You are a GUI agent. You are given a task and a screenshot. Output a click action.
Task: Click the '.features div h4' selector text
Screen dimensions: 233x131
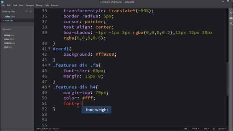pos(74,87)
